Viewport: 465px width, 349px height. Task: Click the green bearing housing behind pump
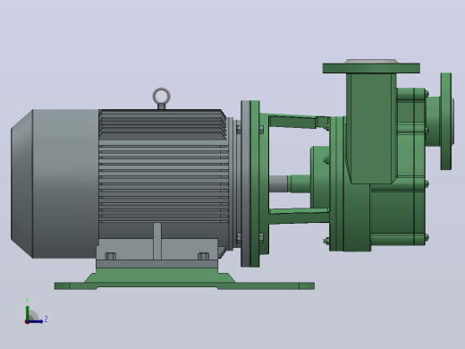(320, 176)
